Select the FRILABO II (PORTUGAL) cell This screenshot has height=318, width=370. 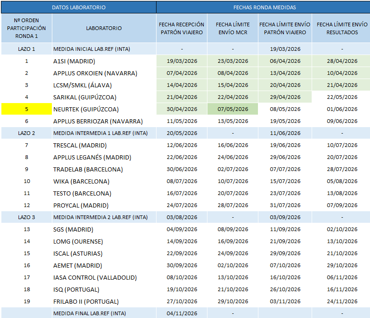coord(104,301)
